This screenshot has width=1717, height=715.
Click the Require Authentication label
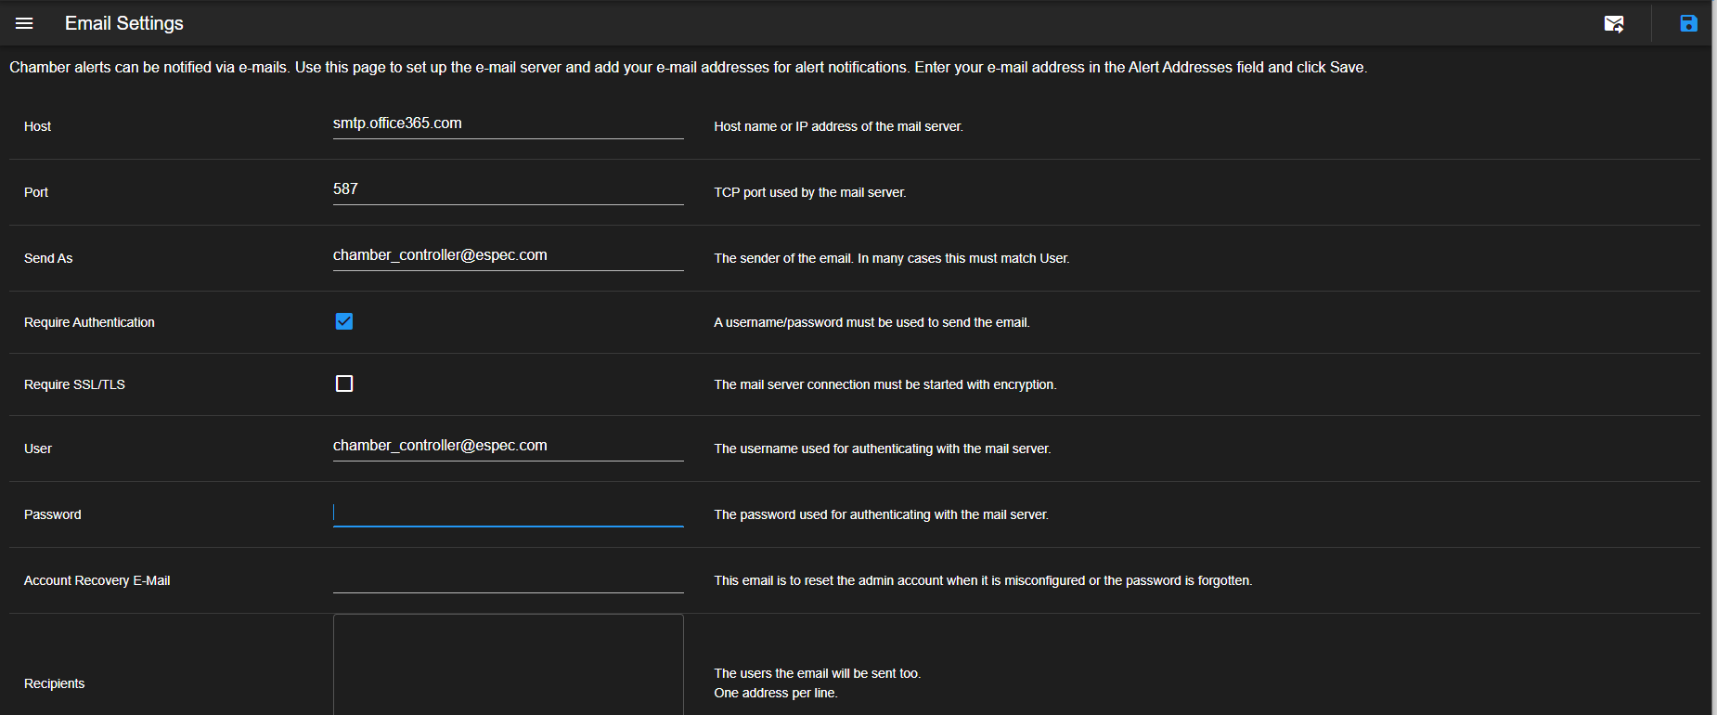coord(89,322)
